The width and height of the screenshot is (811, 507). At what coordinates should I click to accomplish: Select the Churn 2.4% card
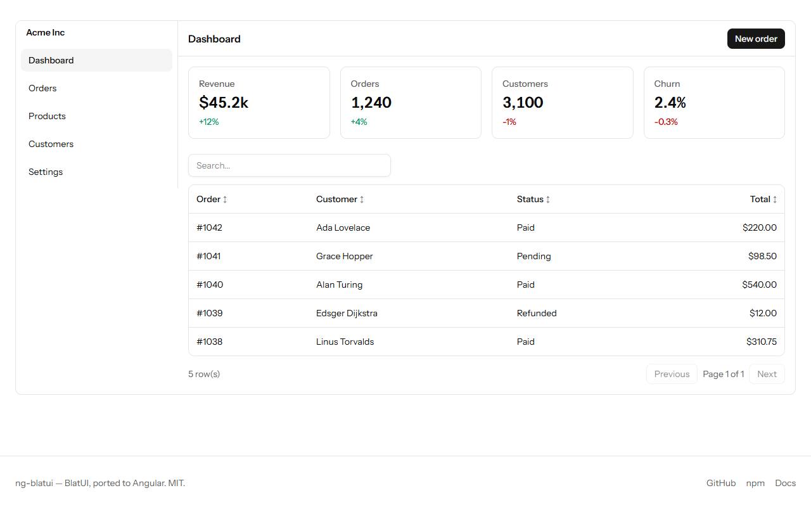click(714, 103)
